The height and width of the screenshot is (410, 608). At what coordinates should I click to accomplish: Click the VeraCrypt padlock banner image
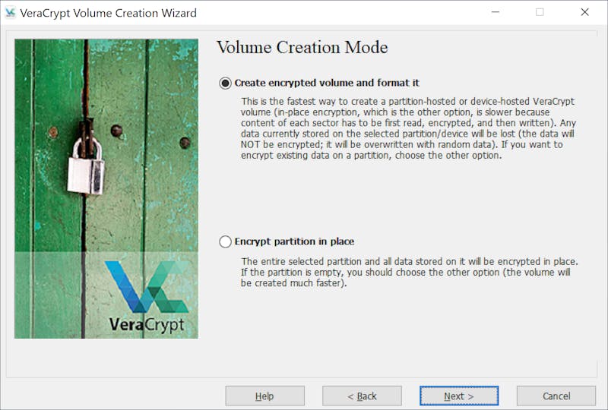click(106, 189)
